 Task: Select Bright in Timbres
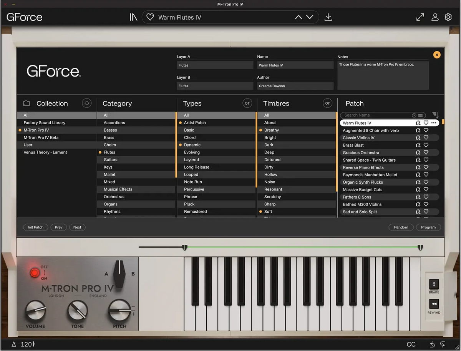click(297, 138)
